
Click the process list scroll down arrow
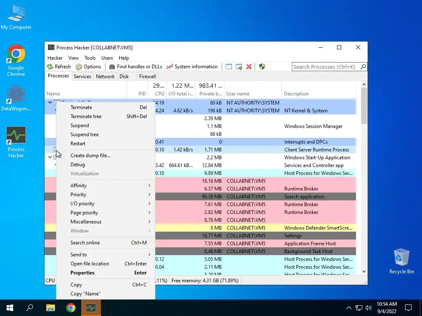364,272
